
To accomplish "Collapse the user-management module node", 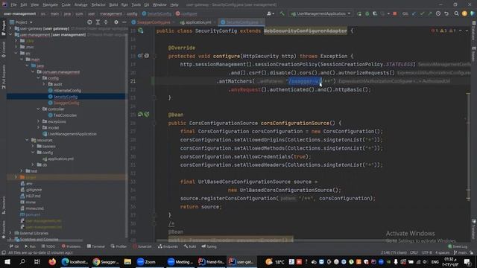I will tap(10, 35).
